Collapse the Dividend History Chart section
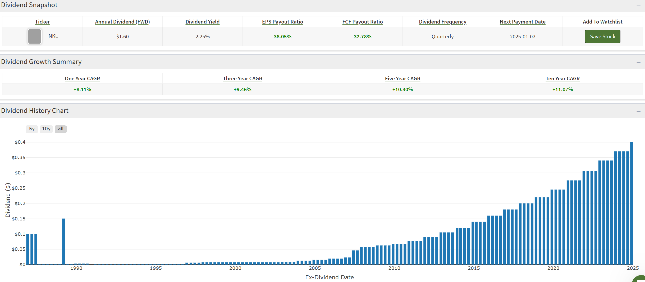 point(638,111)
